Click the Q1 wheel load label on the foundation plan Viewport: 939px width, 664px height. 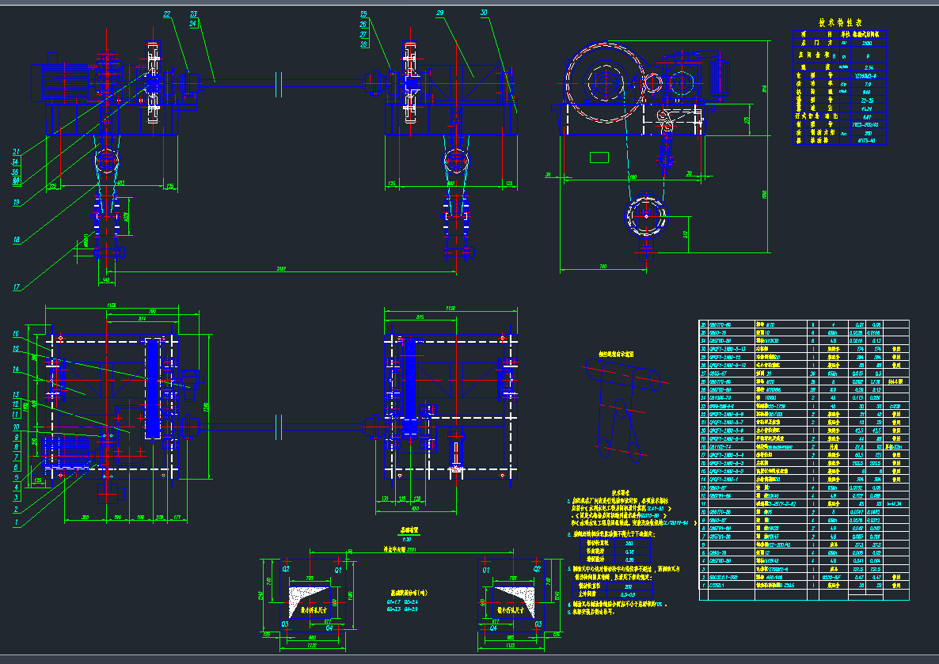point(338,567)
